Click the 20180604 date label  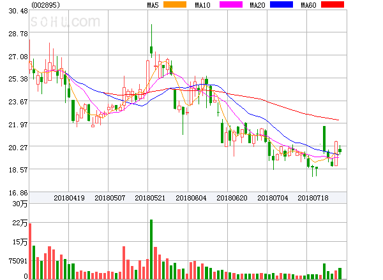(x=191, y=198)
